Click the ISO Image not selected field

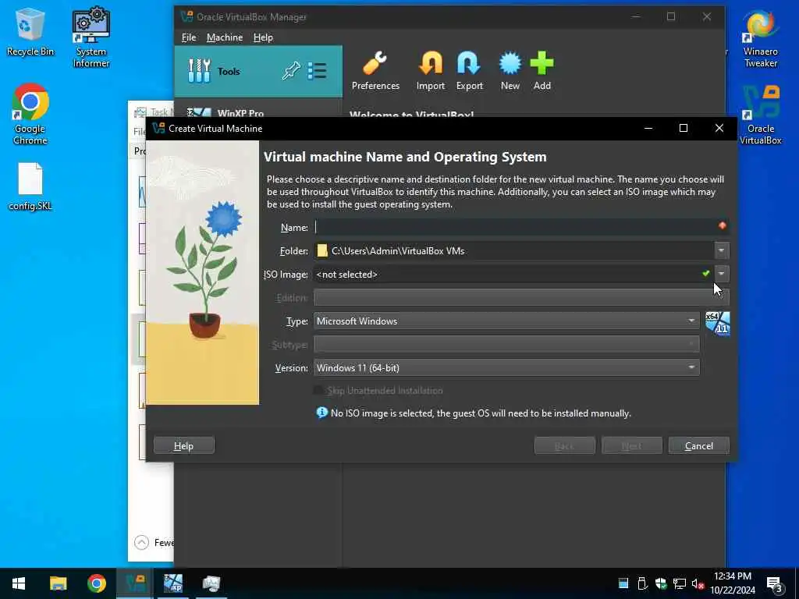[513, 274]
